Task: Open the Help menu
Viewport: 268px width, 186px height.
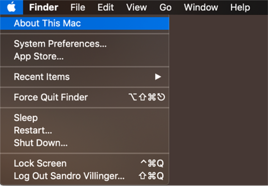Action: tap(240, 7)
